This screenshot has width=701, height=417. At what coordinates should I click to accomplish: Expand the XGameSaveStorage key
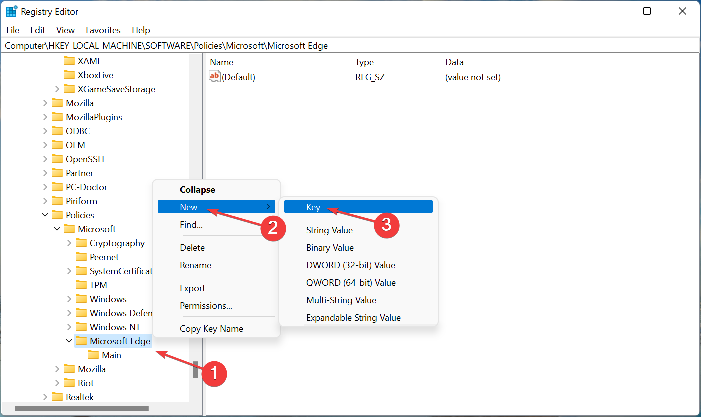click(57, 89)
